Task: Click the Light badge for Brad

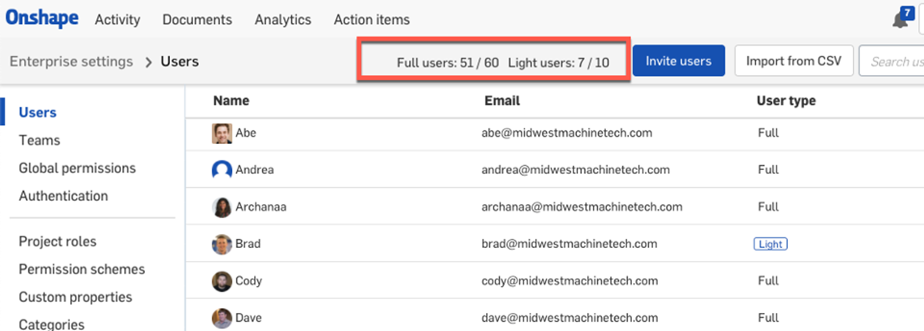Action: [770, 244]
